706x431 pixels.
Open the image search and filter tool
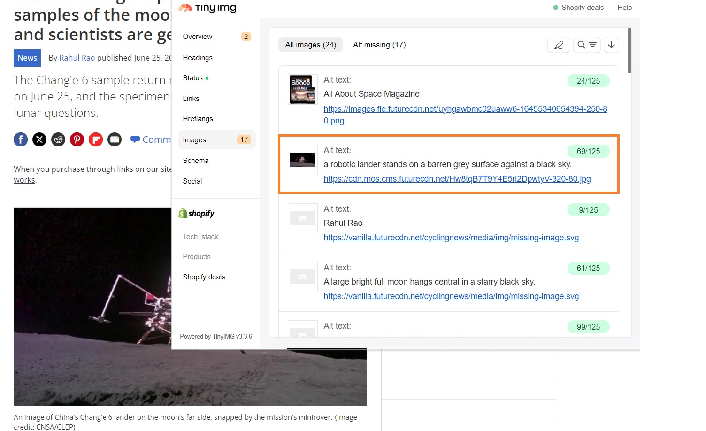click(x=587, y=45)
